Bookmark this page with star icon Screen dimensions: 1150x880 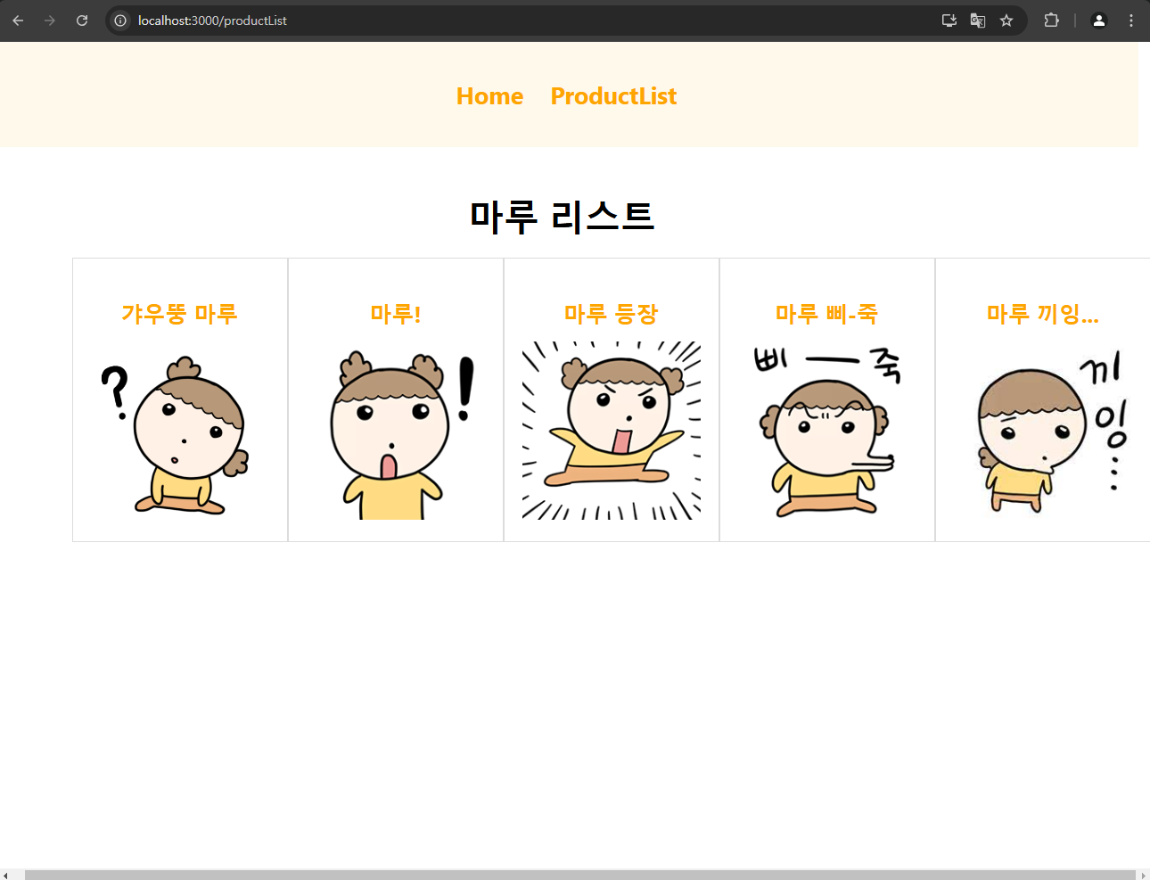(x=1006, y=21)
